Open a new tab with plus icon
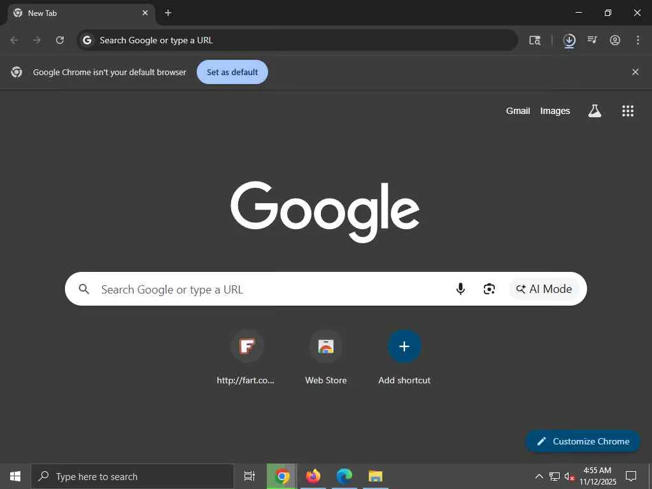Viewport: 652px width, 489px height. click(x=168, y=13)
